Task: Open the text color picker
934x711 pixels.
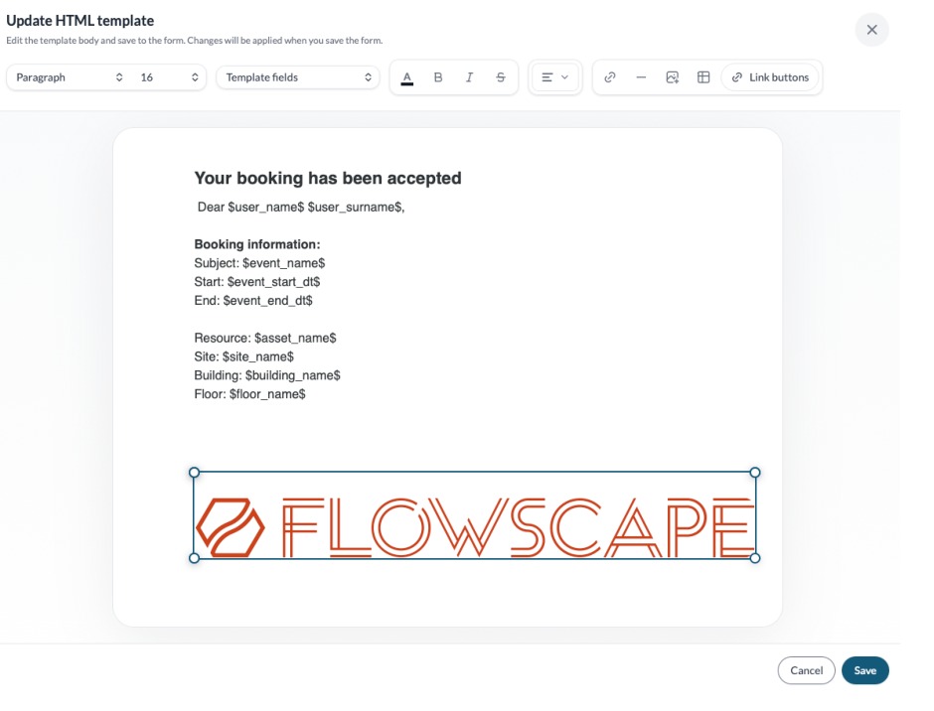Action: 406,77
